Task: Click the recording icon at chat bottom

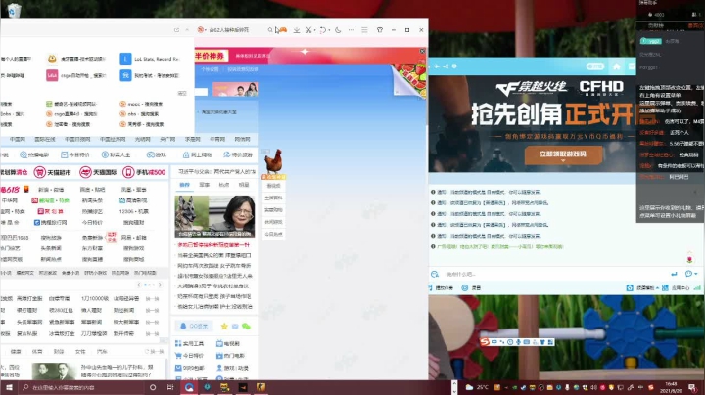Action: [x=465, y=288]
